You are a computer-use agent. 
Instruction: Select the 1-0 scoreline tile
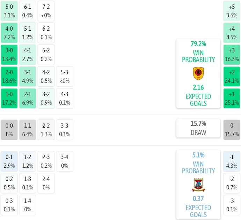[9, 99]
